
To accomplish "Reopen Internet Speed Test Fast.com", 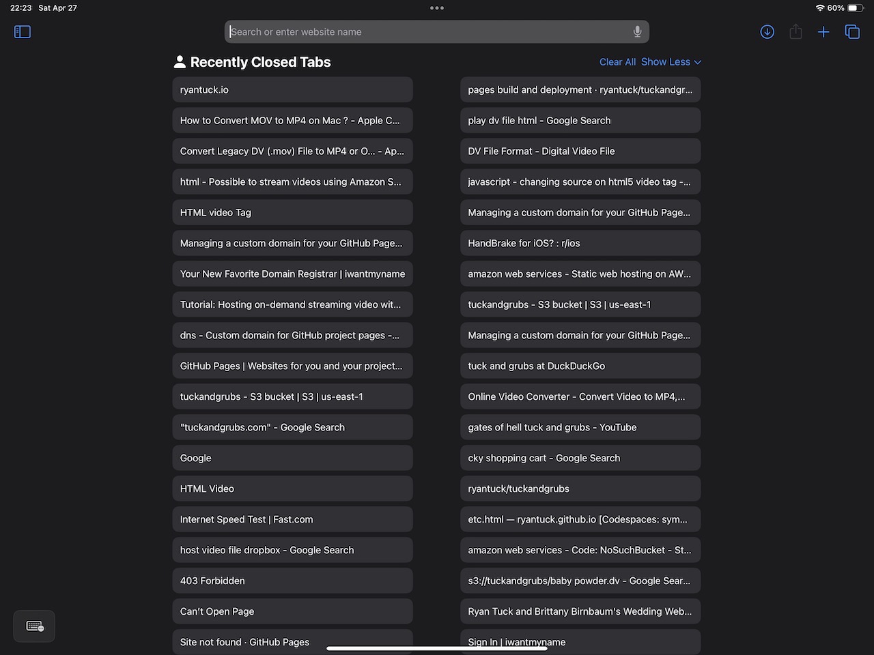I will 292,520.
